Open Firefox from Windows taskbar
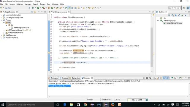 point(113,105)
